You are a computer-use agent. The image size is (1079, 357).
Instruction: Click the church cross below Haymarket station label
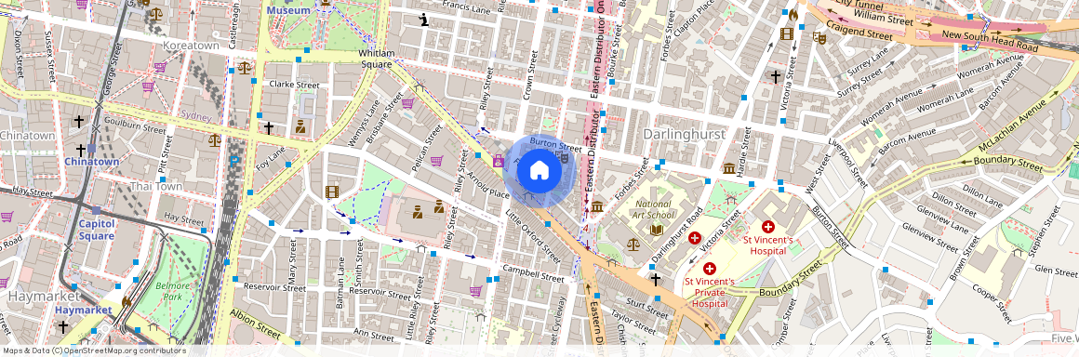pos(62,326)
